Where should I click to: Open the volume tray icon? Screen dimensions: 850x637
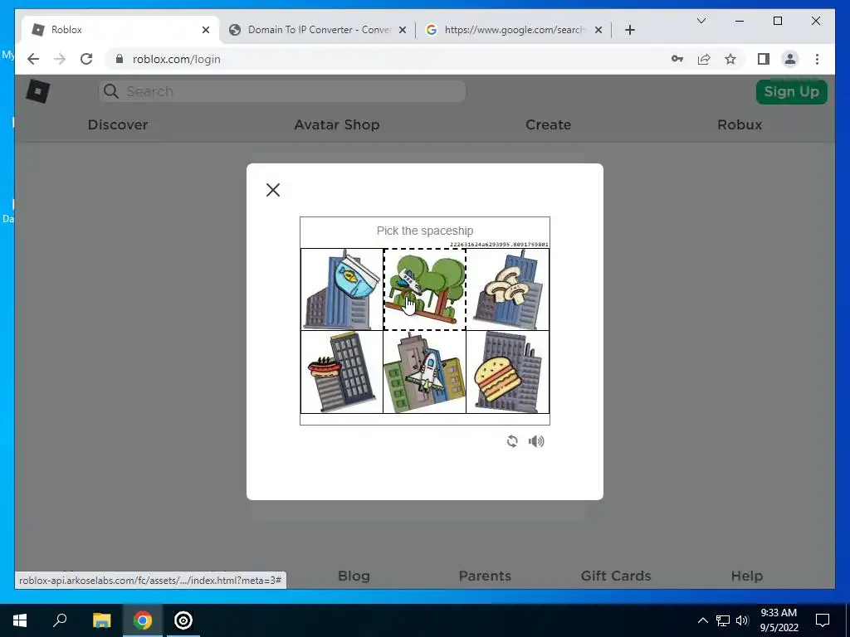click(742, 620)
